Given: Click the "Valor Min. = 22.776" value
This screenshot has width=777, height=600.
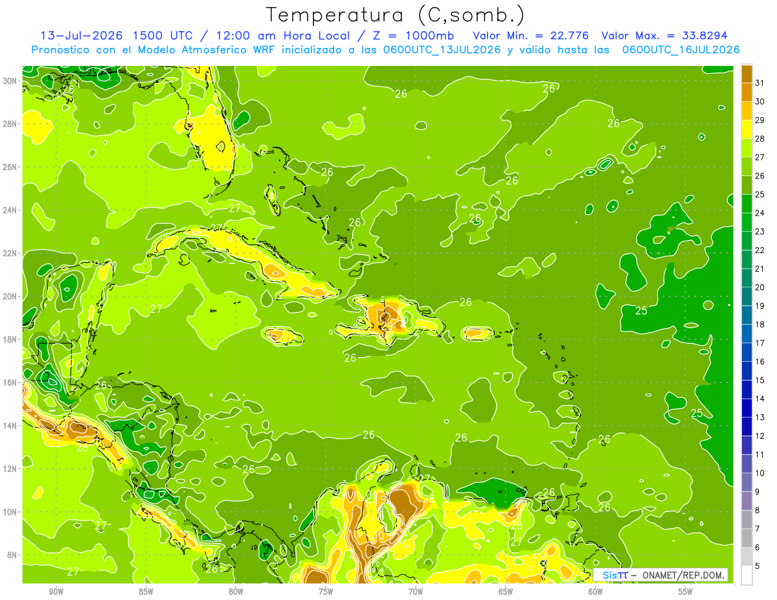Looking at the screenshot, I should (x=532, y=36).
